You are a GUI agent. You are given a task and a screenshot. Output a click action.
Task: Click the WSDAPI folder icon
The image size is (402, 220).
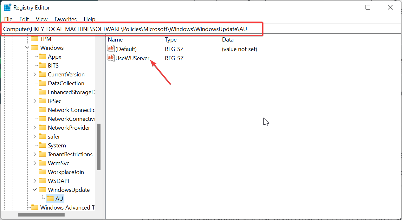42,181
